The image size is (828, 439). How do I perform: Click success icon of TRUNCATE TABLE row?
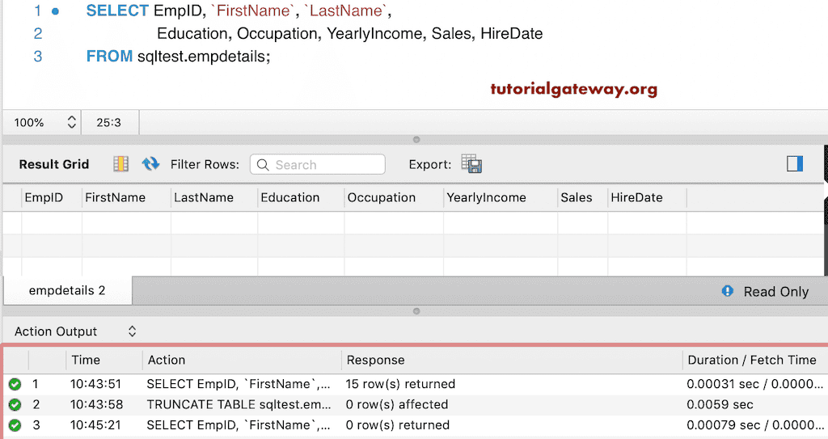pos(15,405)
